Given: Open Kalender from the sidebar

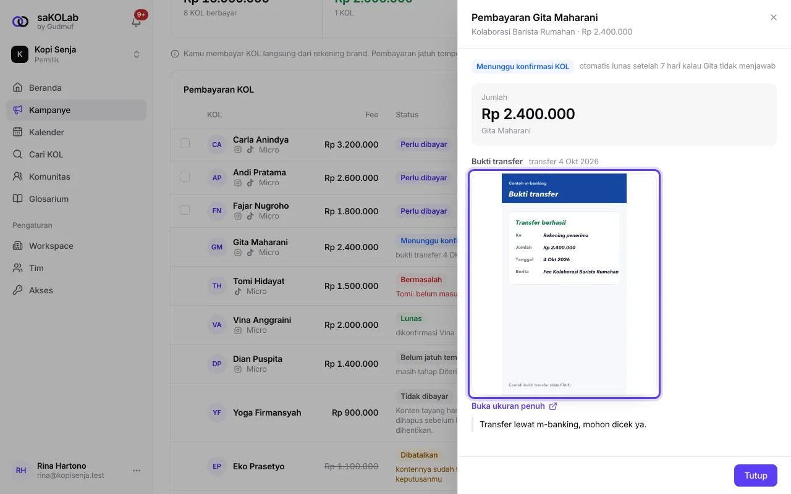Looking at the screenshot, I should [77, 132].
